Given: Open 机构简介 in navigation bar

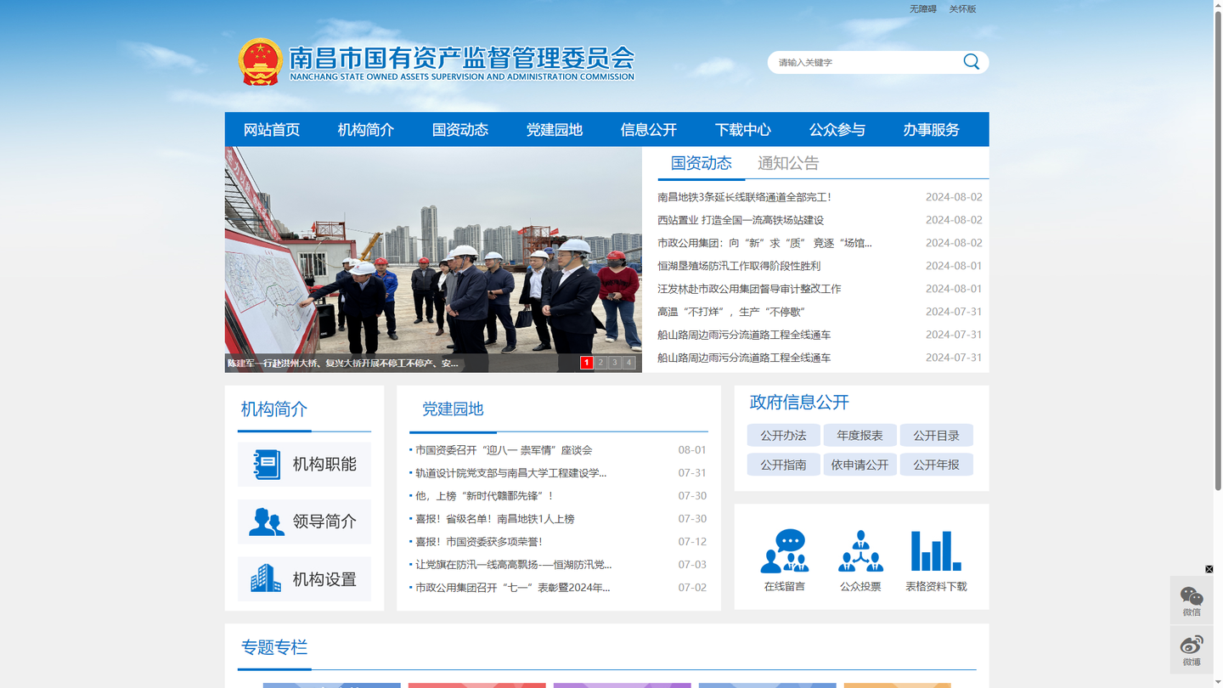Looking at the screenshot, I should [x=366, y=129].
